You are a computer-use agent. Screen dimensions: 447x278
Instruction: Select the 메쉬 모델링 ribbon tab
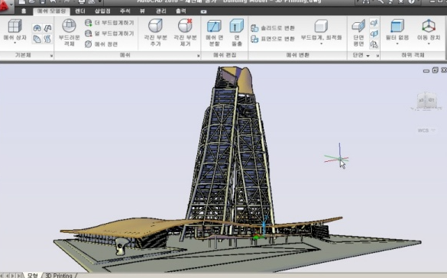pos(52,11)
